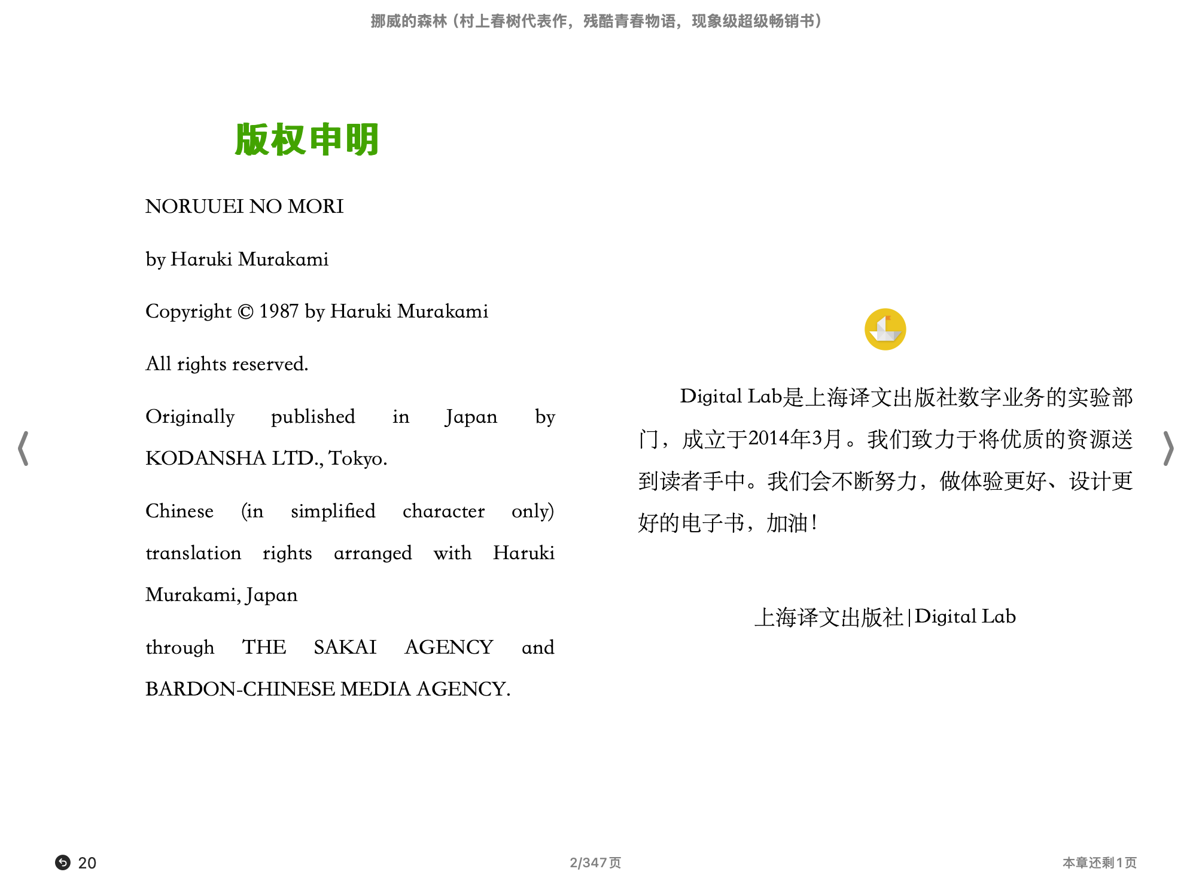Open previous page using left arrow control
This screenshot has height=884, width=1193.
(23, 449)
